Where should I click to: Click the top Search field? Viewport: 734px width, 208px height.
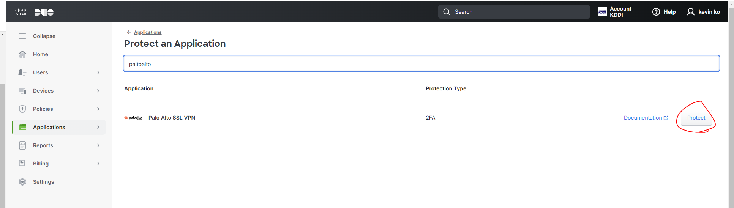[514, 12]
